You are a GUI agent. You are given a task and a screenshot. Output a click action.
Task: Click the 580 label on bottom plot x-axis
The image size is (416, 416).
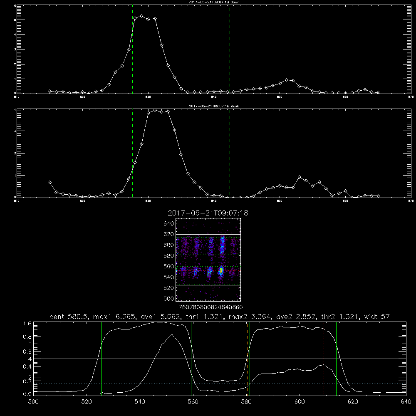pyautogui.click(x=246, y=402)
